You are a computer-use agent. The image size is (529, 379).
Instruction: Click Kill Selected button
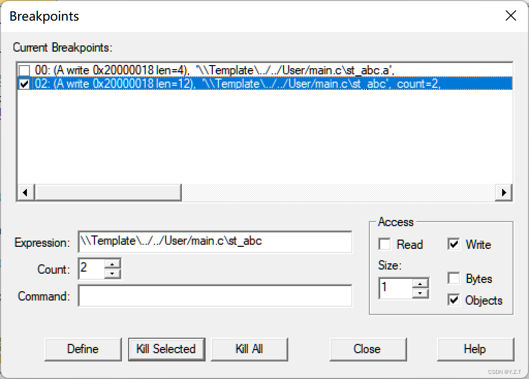pos(166,350)
